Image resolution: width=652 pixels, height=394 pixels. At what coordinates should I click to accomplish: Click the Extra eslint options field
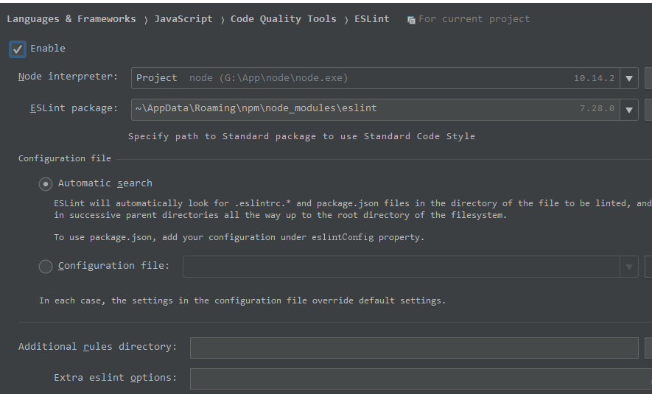[x=421, y=379]
